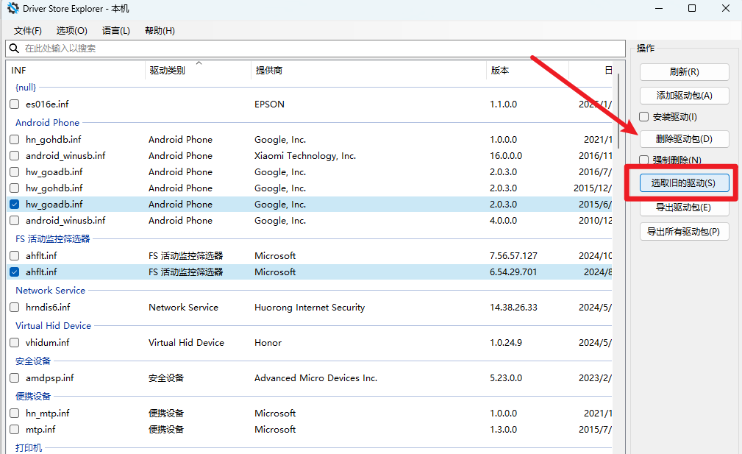The width and height of the screenshot is (742, 454).
Task: Sort by the 驱动类别 column header
Action: (198, 71)
